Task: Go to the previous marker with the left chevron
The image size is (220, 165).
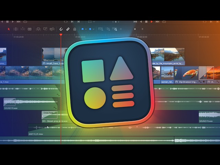Action: click(x=113, y=22)
